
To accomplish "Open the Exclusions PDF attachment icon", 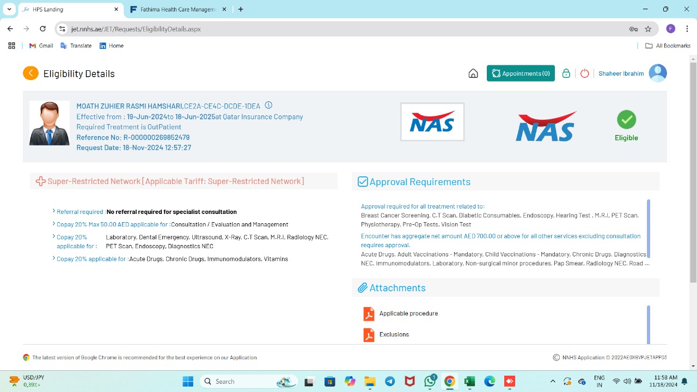I will coord(369,335).
